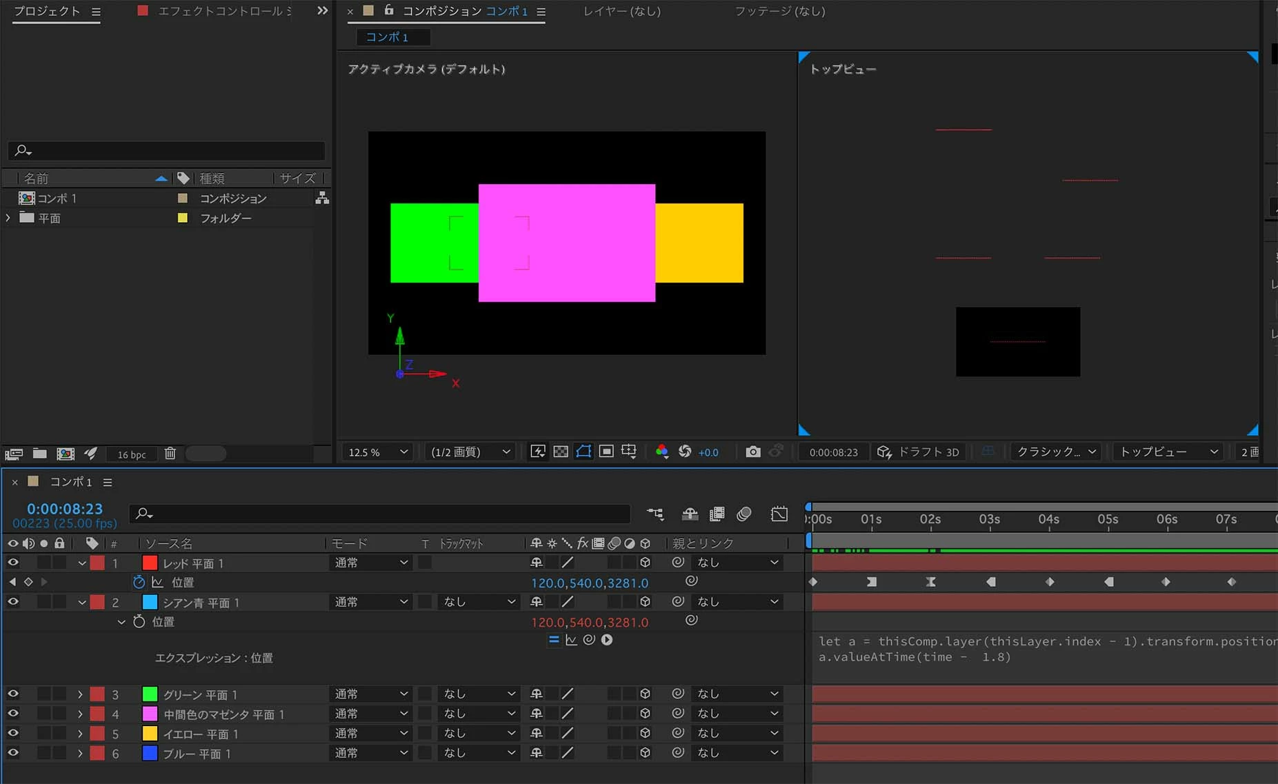This screenshot has height=784, width=1278.
Task: Switch to the エフェクトコントロール tab
Action: (214, 11)
